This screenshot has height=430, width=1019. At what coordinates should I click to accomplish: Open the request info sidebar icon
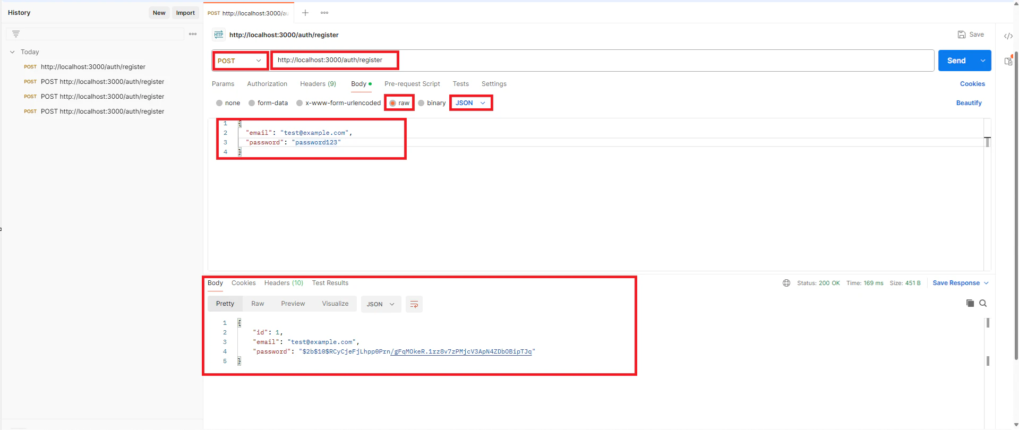[x=1008, y=61]
